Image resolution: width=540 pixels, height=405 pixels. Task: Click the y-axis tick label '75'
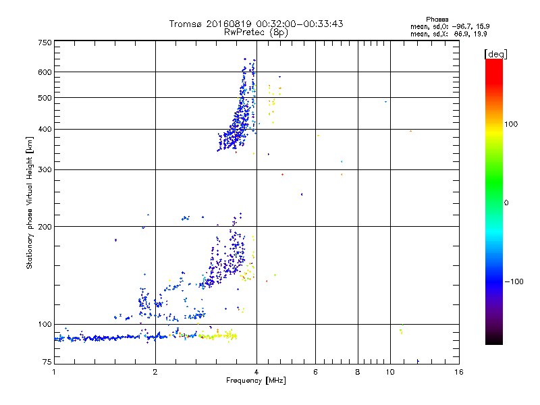coord(47,362)
